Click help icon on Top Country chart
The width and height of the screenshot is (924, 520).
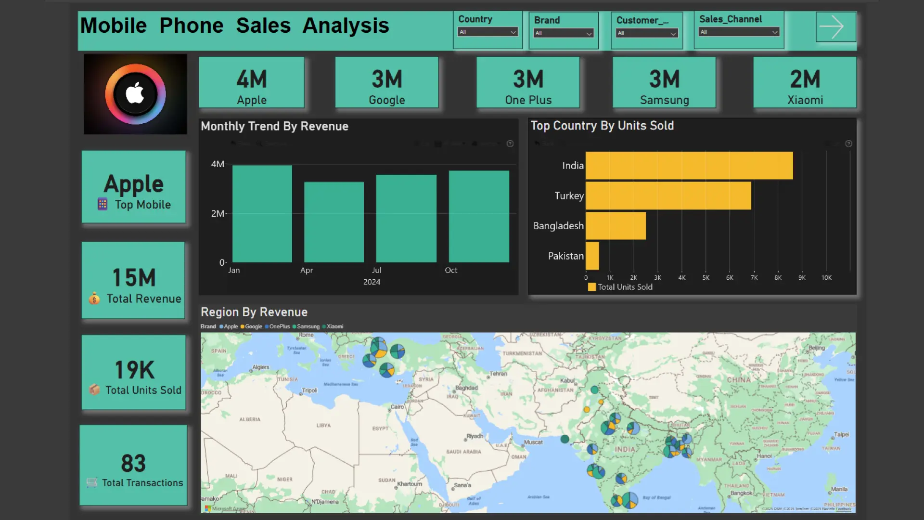[x=848, y=143]
